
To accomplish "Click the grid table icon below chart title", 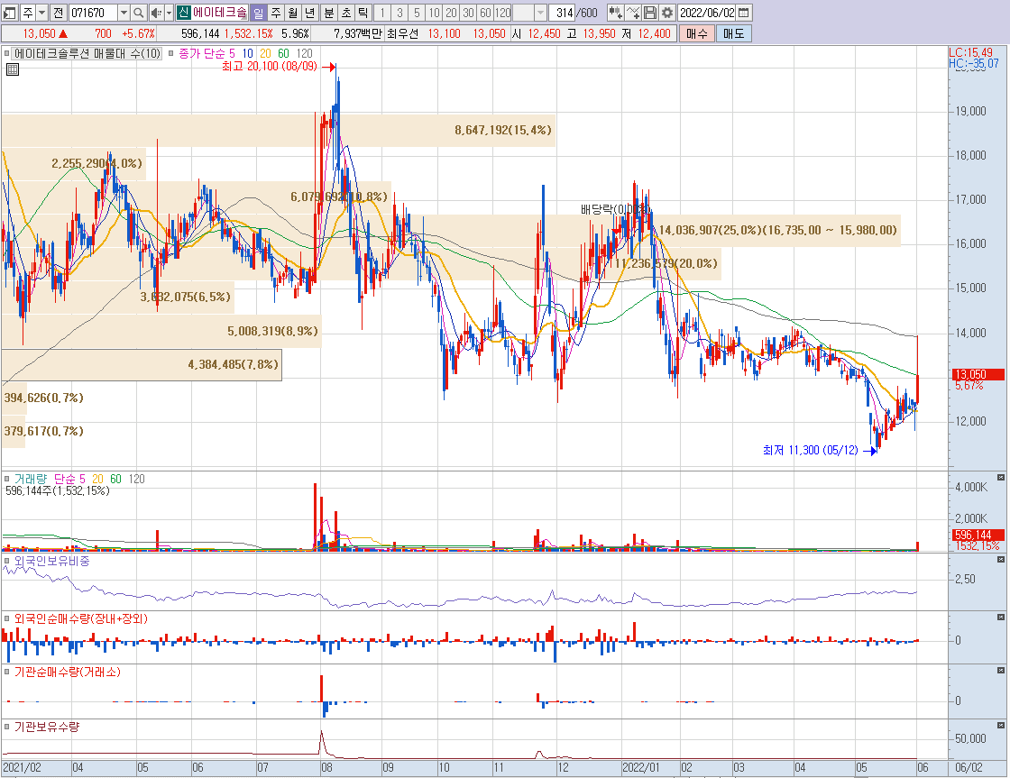I will point(13,69).
